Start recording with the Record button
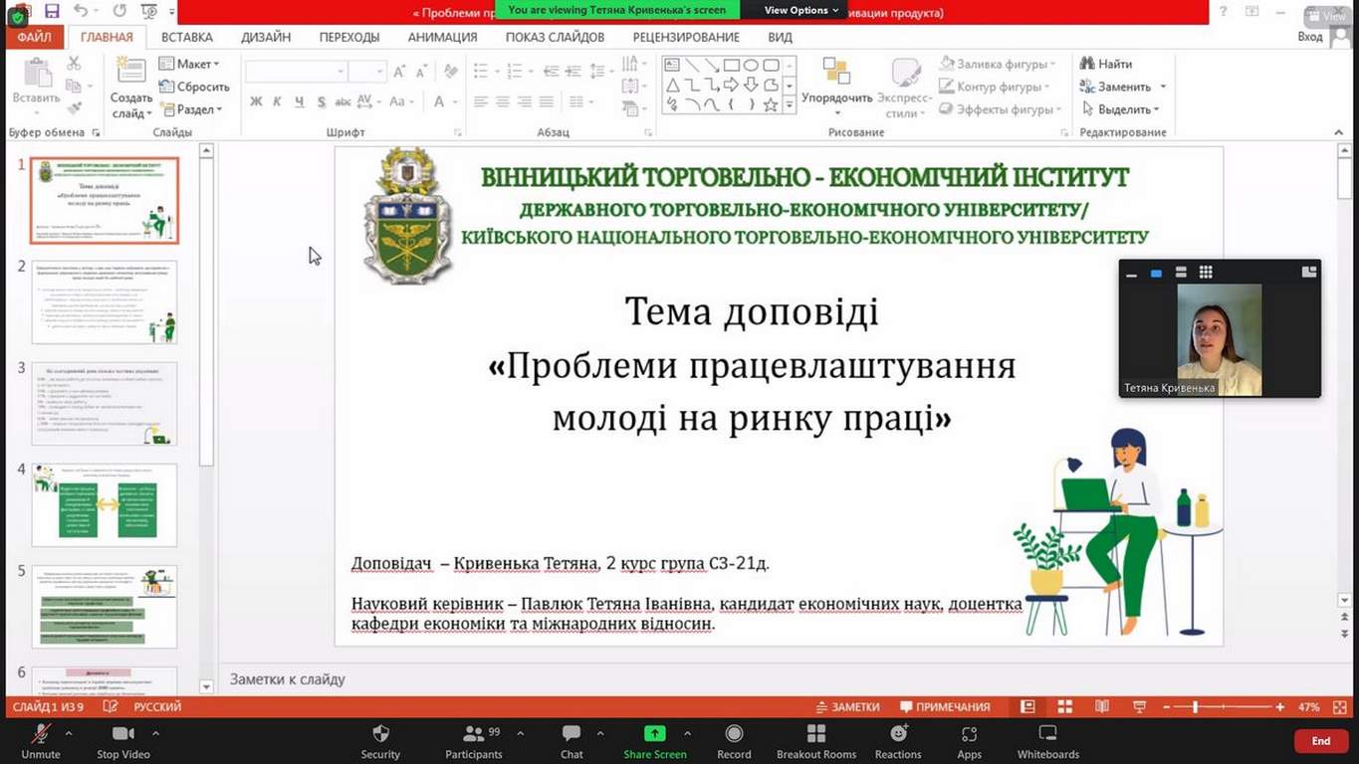The height and width of the screenshot is (764, 1359). coord(734,734)
